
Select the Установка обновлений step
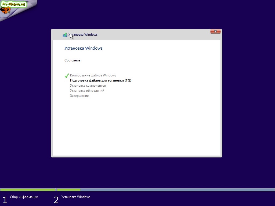pos(87,91)
